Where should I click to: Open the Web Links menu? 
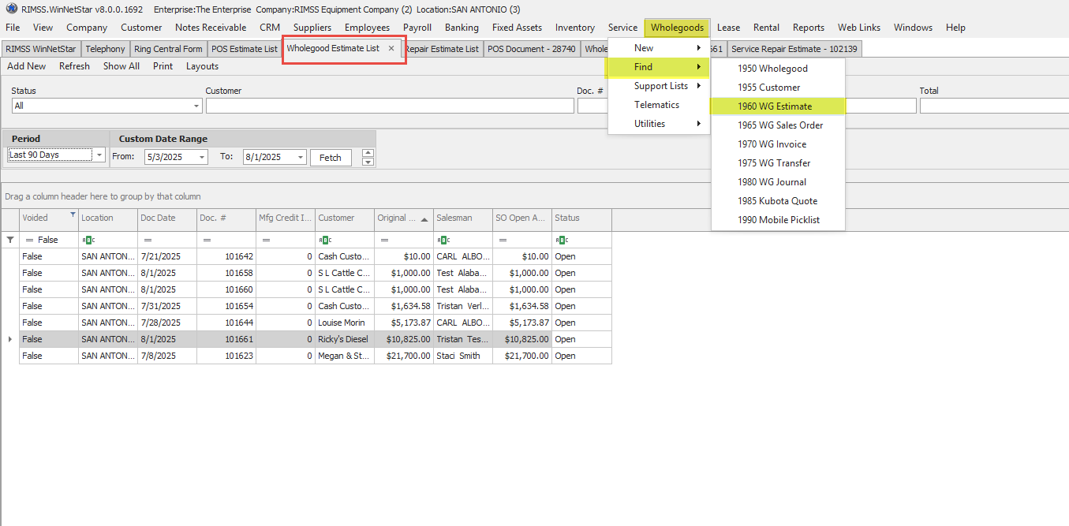point(859,28)
